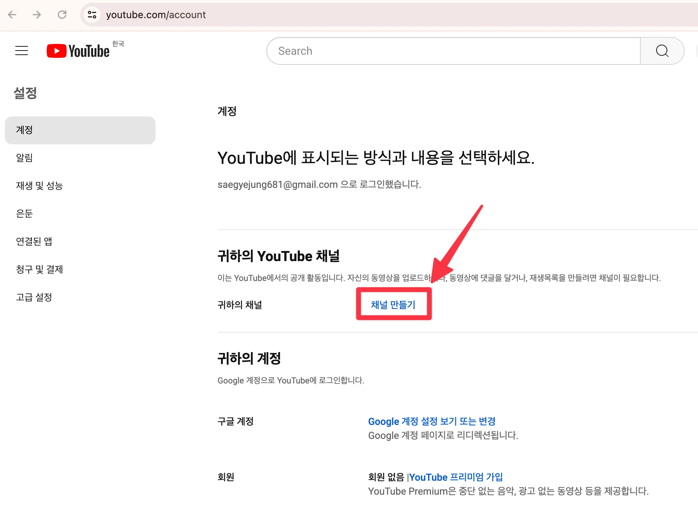Click the 한국 country label by logo
This screenshot has width=698, height=518.
coord(118,44)
